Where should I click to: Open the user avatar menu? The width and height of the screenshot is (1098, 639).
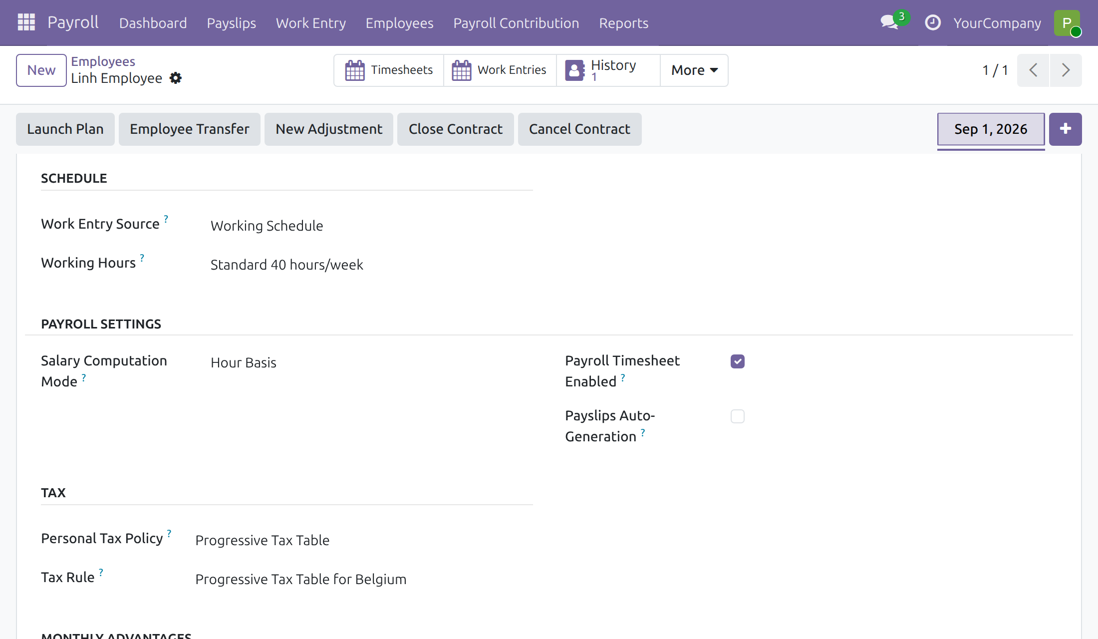1067,23
